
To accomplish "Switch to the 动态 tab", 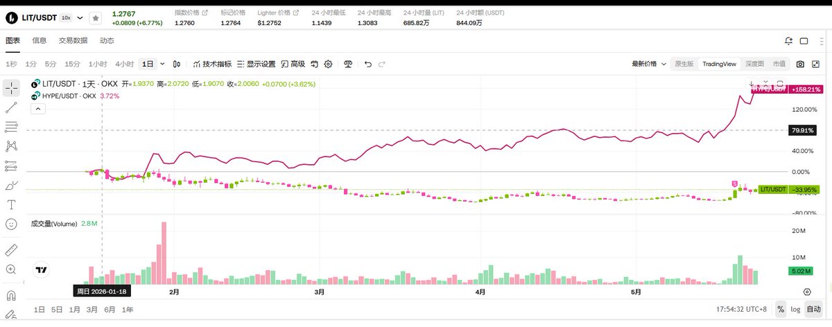I will (107, 41).
